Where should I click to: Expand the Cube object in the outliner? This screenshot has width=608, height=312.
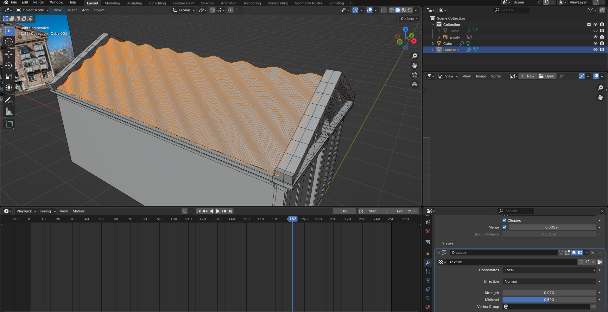point(433,44)
